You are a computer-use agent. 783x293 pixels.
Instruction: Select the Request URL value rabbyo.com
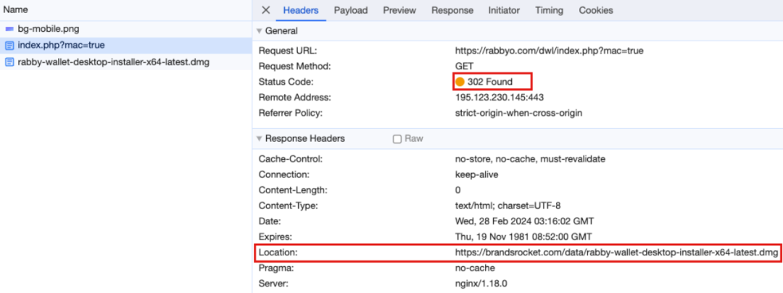point(549,51)
